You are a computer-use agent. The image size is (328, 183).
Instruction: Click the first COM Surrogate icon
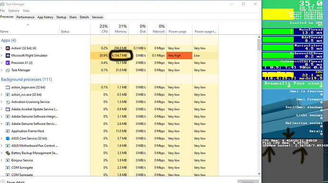coord(8,168)
